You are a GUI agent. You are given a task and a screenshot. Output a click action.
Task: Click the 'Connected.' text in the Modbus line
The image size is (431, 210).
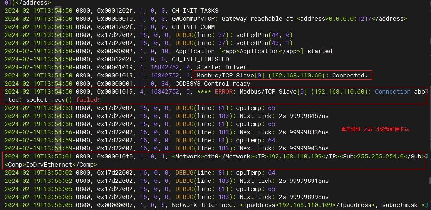(350, 76)
